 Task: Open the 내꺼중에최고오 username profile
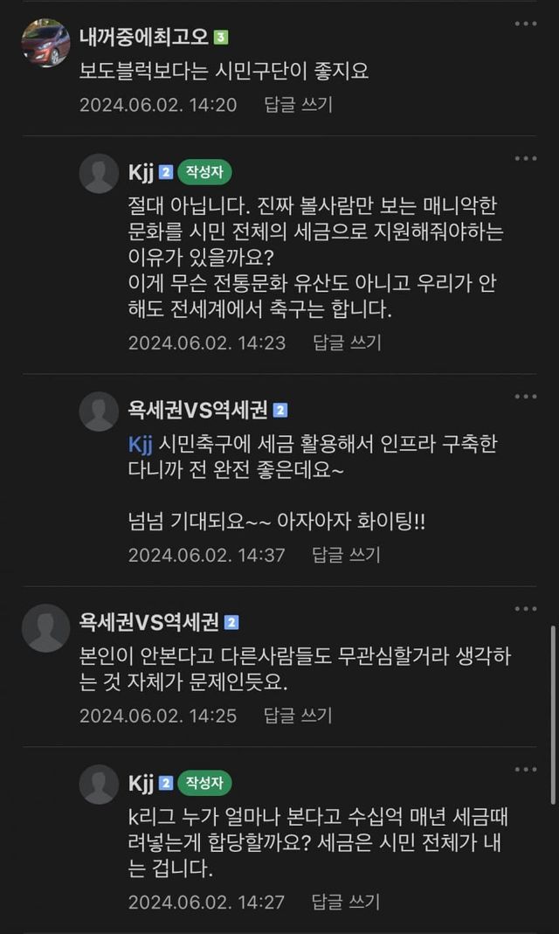(144, 38)
